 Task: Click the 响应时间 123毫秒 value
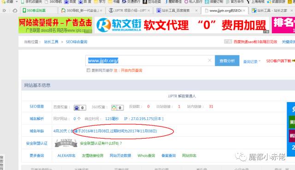point(112,119)
